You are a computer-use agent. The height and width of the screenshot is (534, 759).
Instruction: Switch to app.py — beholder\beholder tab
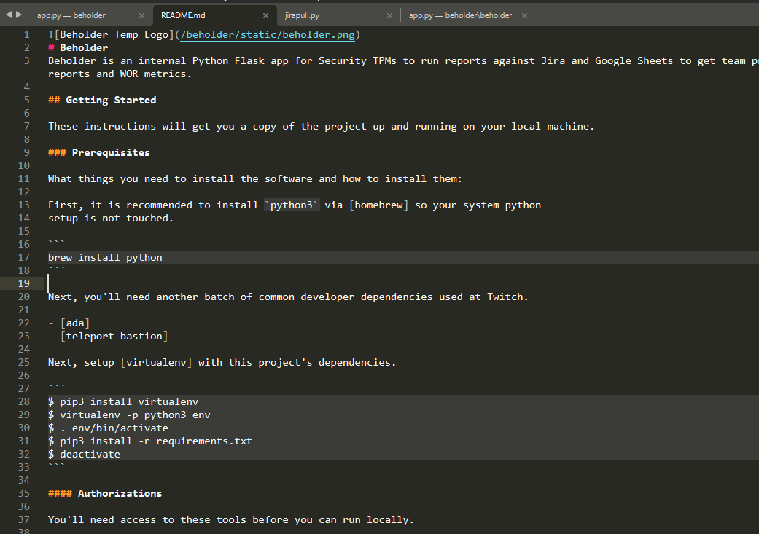tap(460, 15)
